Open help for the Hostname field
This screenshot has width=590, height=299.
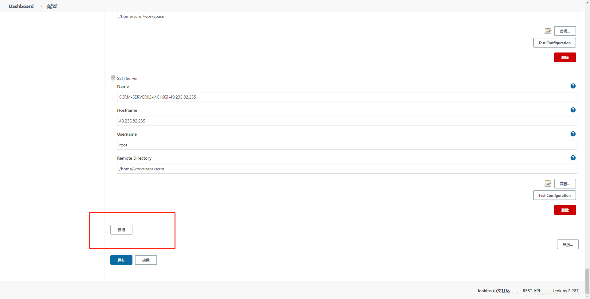(x=573, y=110)
